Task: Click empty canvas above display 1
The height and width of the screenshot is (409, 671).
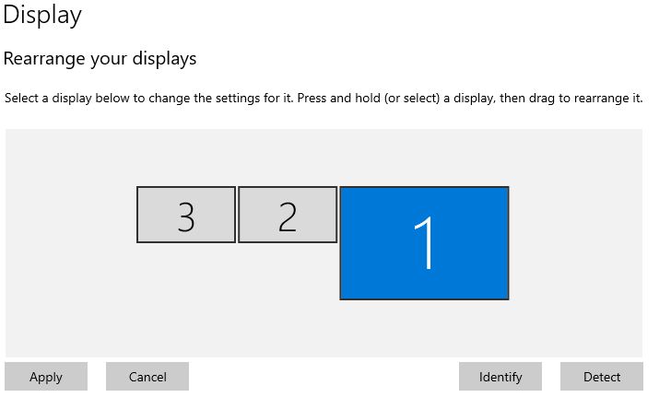Action: (x=424, y=157)
